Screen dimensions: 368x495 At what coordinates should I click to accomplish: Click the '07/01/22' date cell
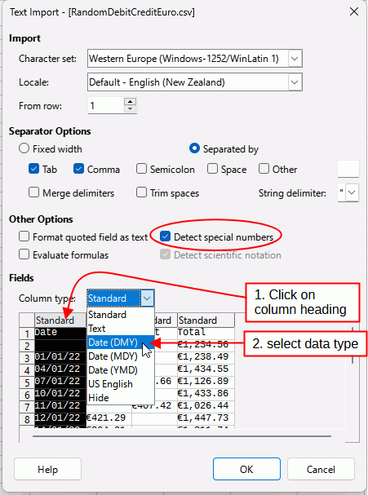pyautogui.click(x=60, y=382)
